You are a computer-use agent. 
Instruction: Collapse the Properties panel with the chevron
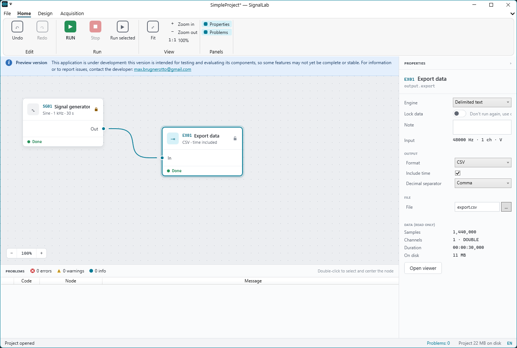(510, 63)
